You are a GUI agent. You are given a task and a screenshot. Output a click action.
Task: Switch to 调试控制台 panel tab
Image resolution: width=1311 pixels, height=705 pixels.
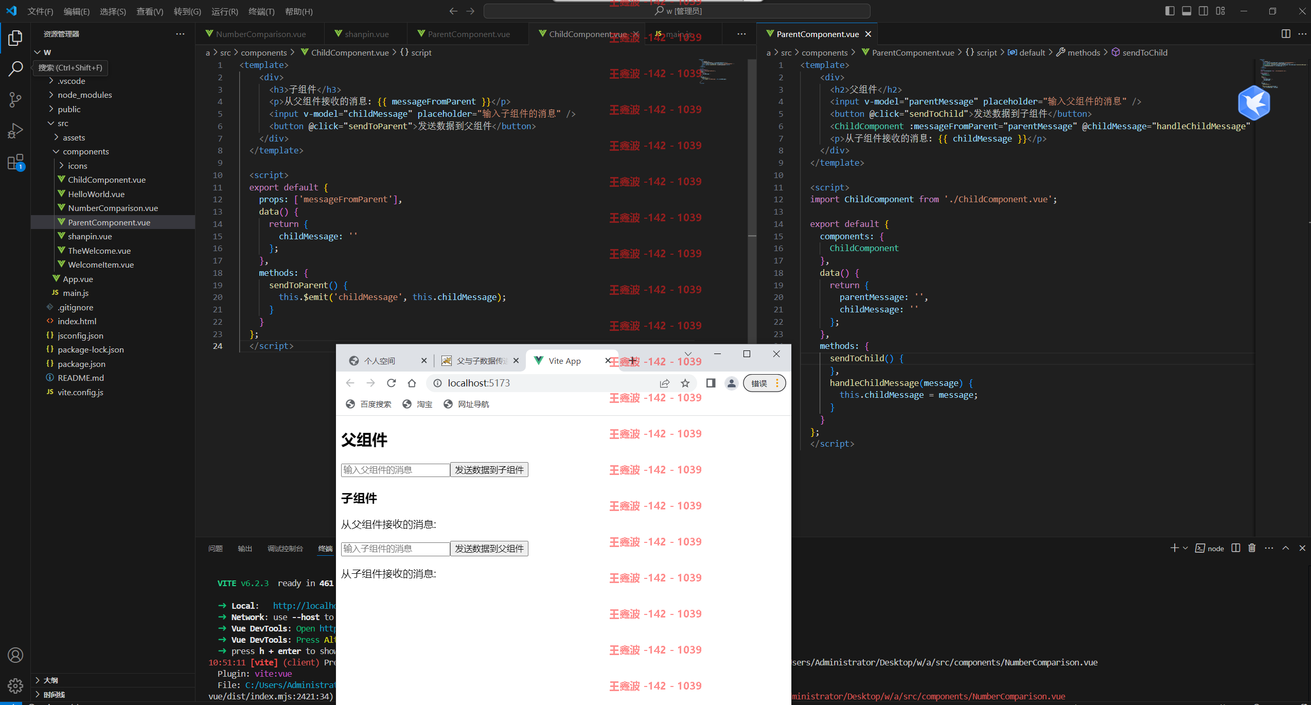[285, 549]
